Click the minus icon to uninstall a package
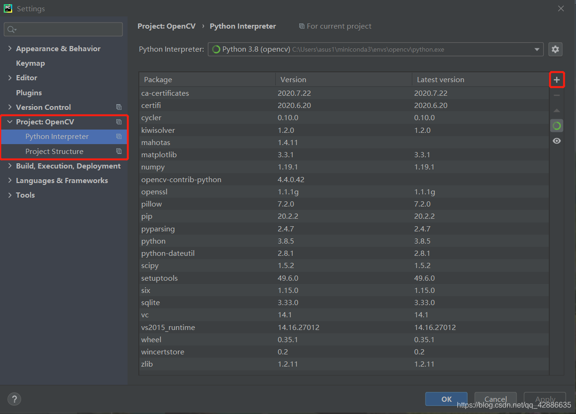 coord(557,95)
